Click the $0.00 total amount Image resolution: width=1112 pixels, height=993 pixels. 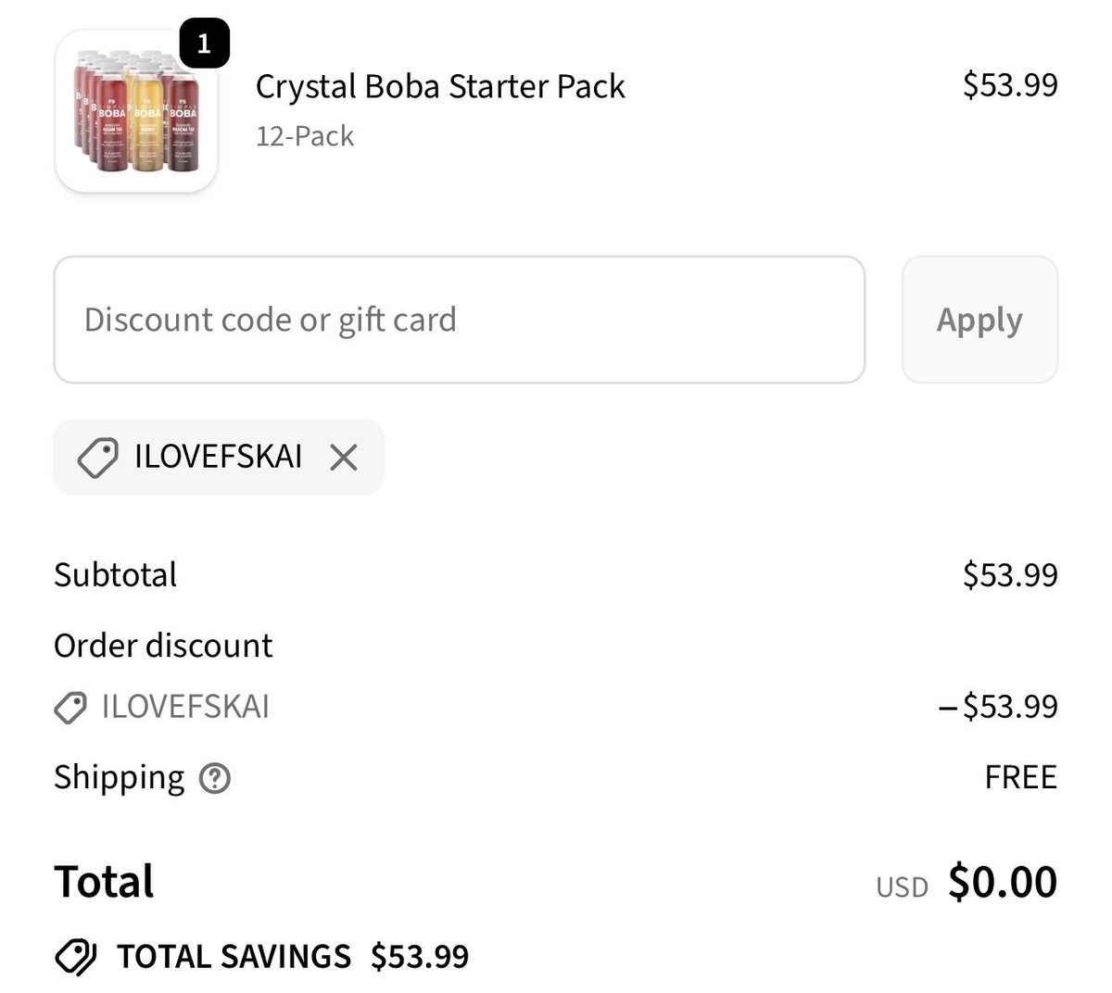pyautogui.click(x=1002, y=881)
